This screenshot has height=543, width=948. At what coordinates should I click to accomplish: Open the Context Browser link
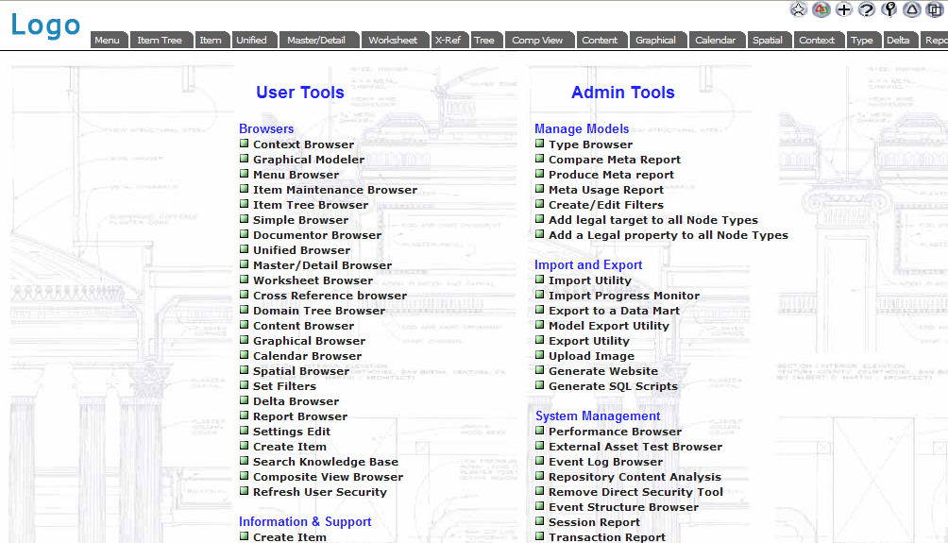click(x=303, y=144)
